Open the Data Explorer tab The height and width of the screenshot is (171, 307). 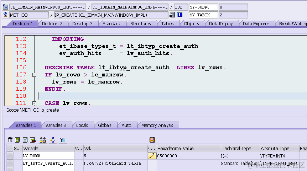pyautogui.click(x=256, y=24)
